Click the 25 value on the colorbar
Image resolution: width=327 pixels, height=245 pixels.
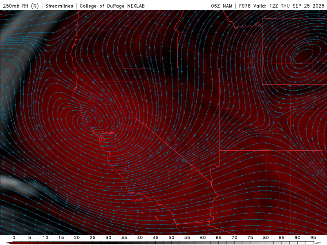(92, 238)
